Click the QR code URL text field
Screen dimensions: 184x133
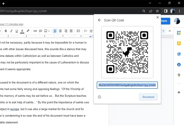[x=127, y=85]
